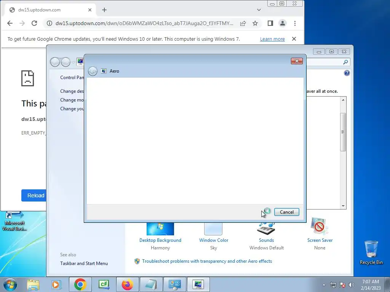Click the Reload button on error page

pyautogui.click(x=34, y=195)
